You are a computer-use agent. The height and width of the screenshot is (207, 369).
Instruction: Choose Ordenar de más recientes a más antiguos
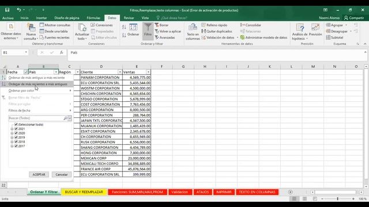pos(37,84)
